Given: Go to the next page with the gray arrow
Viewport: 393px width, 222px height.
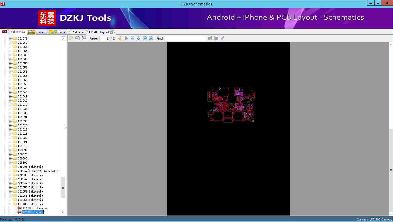Looking at the screenshot, I should (126, 38).
